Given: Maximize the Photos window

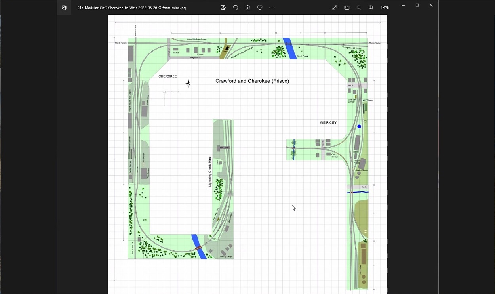Looking at the screenshot, I should (417, 5).
